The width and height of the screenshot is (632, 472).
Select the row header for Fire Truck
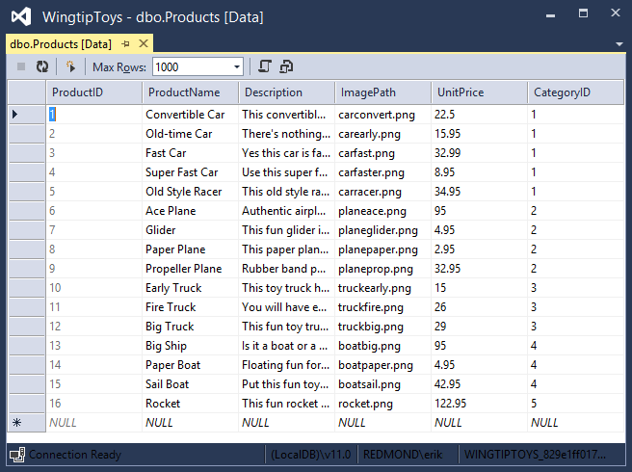(26, 307)
